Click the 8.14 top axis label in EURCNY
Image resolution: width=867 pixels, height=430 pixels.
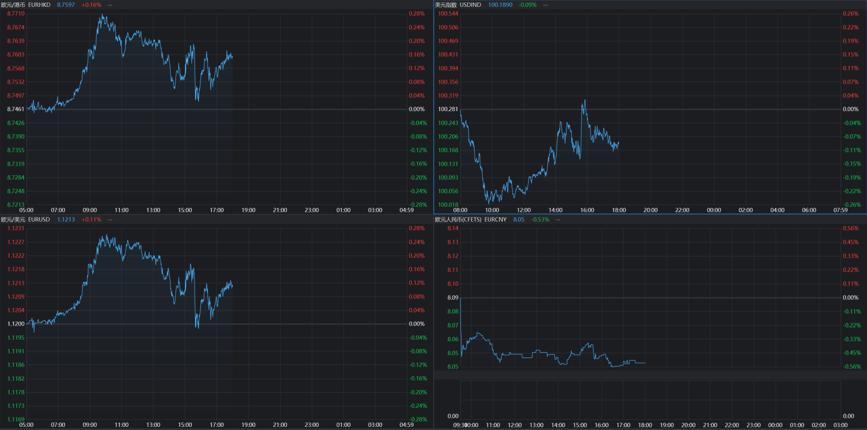click(453, 228)
